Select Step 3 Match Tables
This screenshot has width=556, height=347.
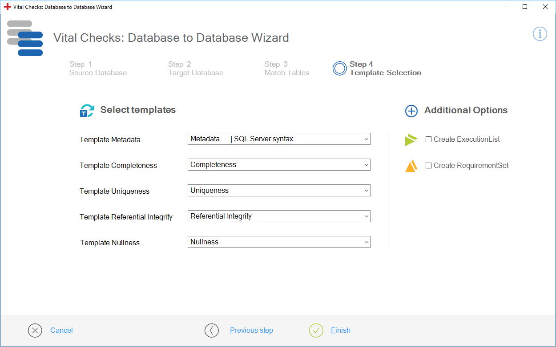tap(286, 68)
